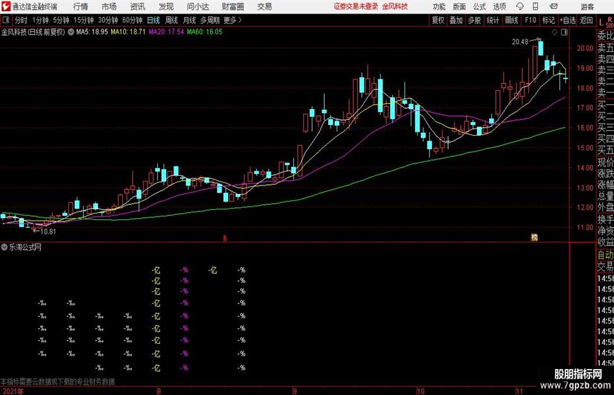614x395 pixels.
Task: Click the 标记 mark button
Action: pos(548,20)
